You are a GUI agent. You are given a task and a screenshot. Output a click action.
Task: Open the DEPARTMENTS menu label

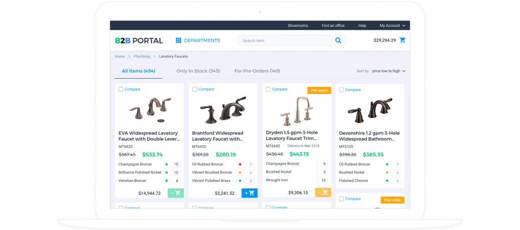coord(202,40)
